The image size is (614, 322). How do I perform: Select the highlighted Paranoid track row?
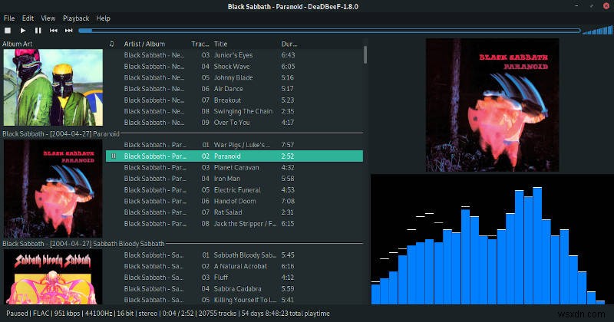[x=234, y=156]
